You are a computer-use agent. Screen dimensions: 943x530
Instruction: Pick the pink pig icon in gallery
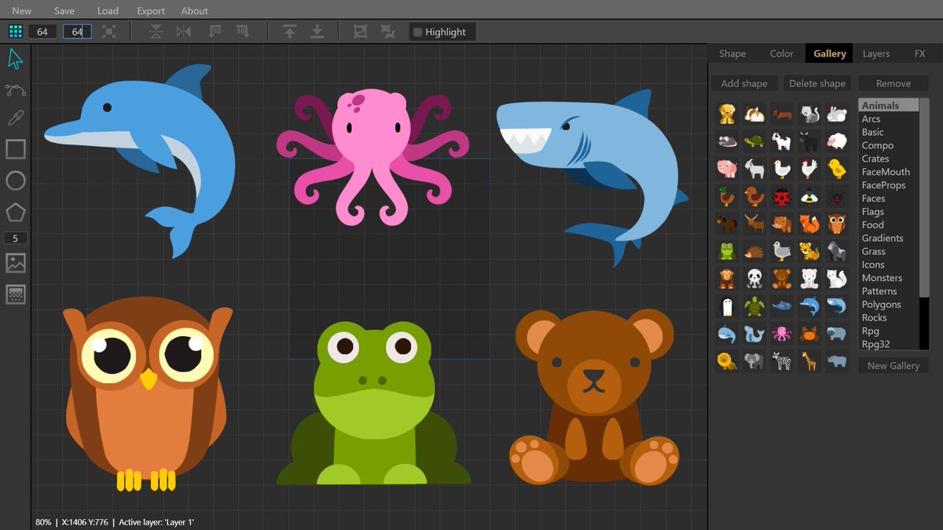pos(727,169)
